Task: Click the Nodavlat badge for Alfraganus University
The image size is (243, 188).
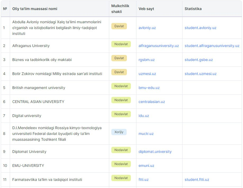Action: 121,44
